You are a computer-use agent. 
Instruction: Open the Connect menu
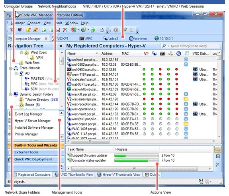[34, 23]
